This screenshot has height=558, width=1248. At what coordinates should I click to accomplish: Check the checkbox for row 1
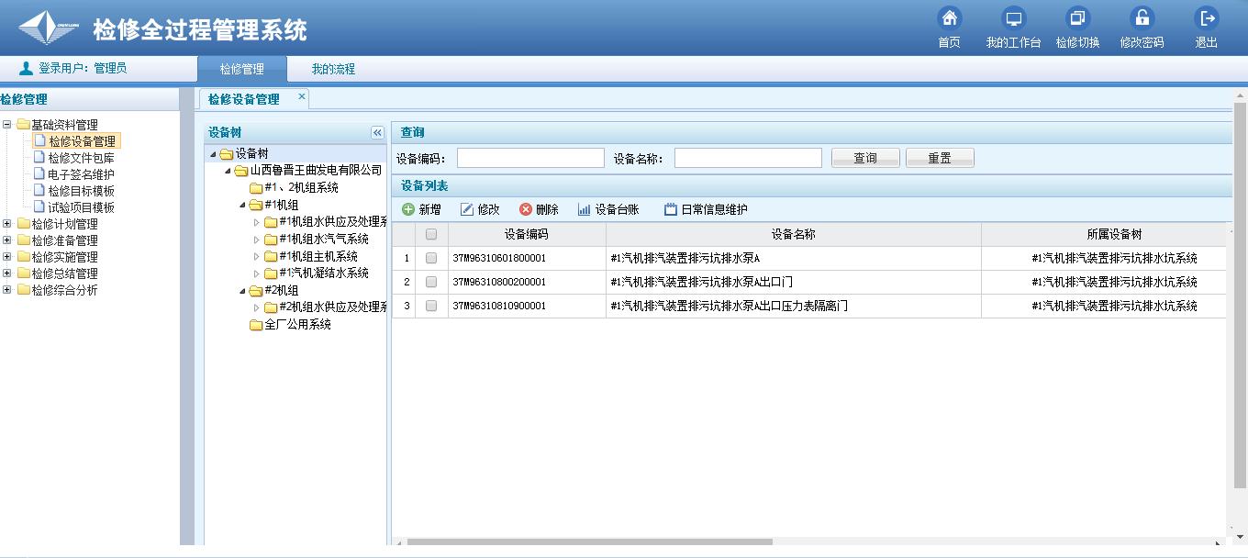(x=431, y=258)
